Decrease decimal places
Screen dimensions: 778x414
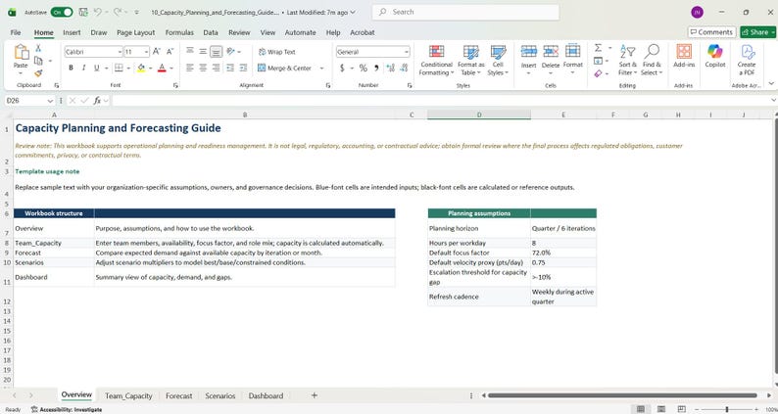pyautogui.click(x=405, y=68)
